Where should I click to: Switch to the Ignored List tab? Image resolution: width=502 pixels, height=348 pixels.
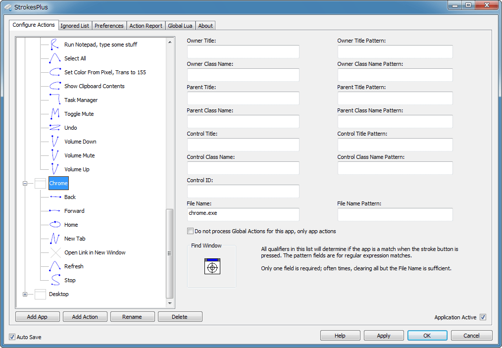[75, 26]
